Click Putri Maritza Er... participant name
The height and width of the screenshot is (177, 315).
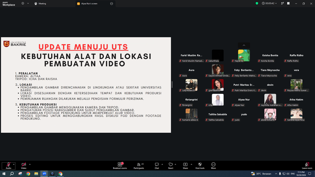pos(244,85)
